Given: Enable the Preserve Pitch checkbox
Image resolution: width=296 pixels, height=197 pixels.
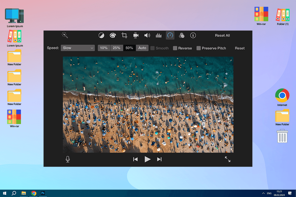Looking at the screenshot, I should click(x=199, y=48).
